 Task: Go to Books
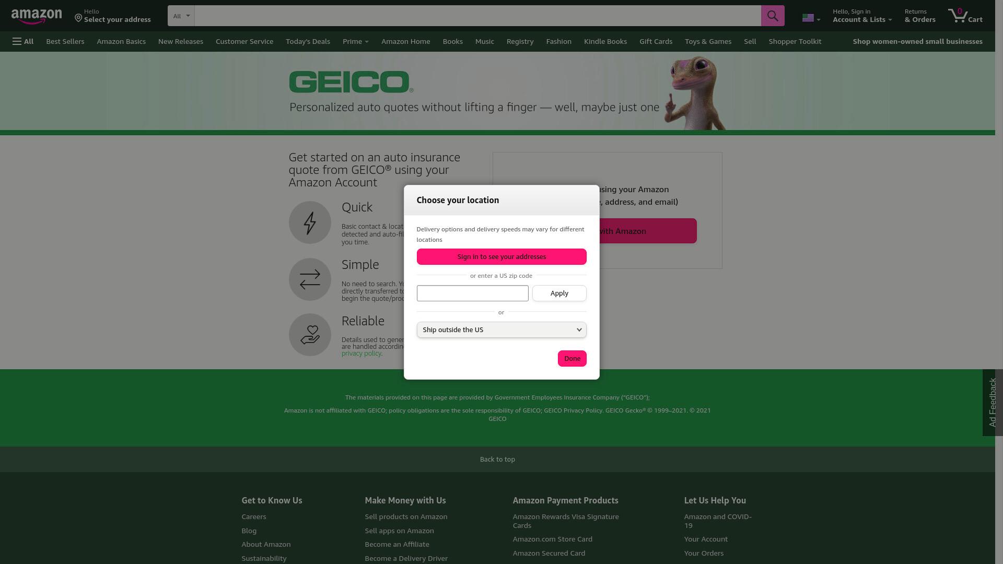(452, 41)
